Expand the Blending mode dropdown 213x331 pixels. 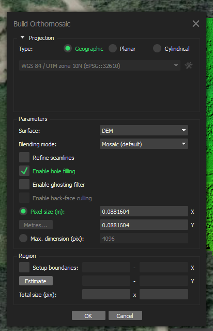144,144
